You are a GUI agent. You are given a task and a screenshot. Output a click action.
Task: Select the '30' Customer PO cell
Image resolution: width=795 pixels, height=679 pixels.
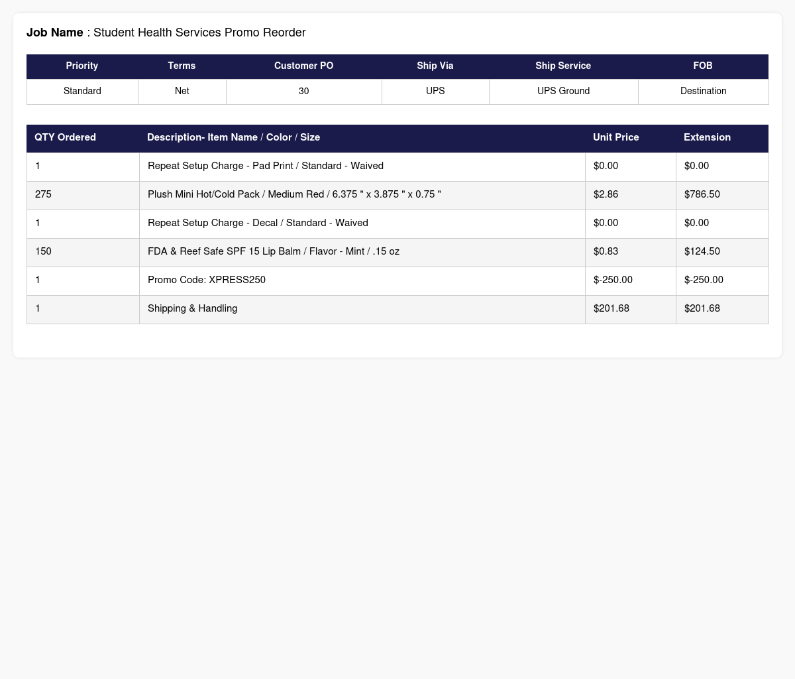[x=303, y=92]
